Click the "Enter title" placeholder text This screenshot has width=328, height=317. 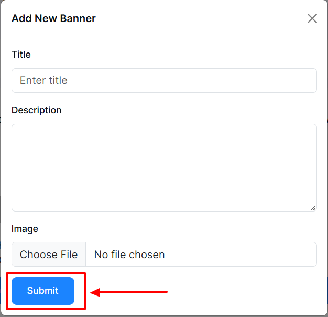click(43, 80)
